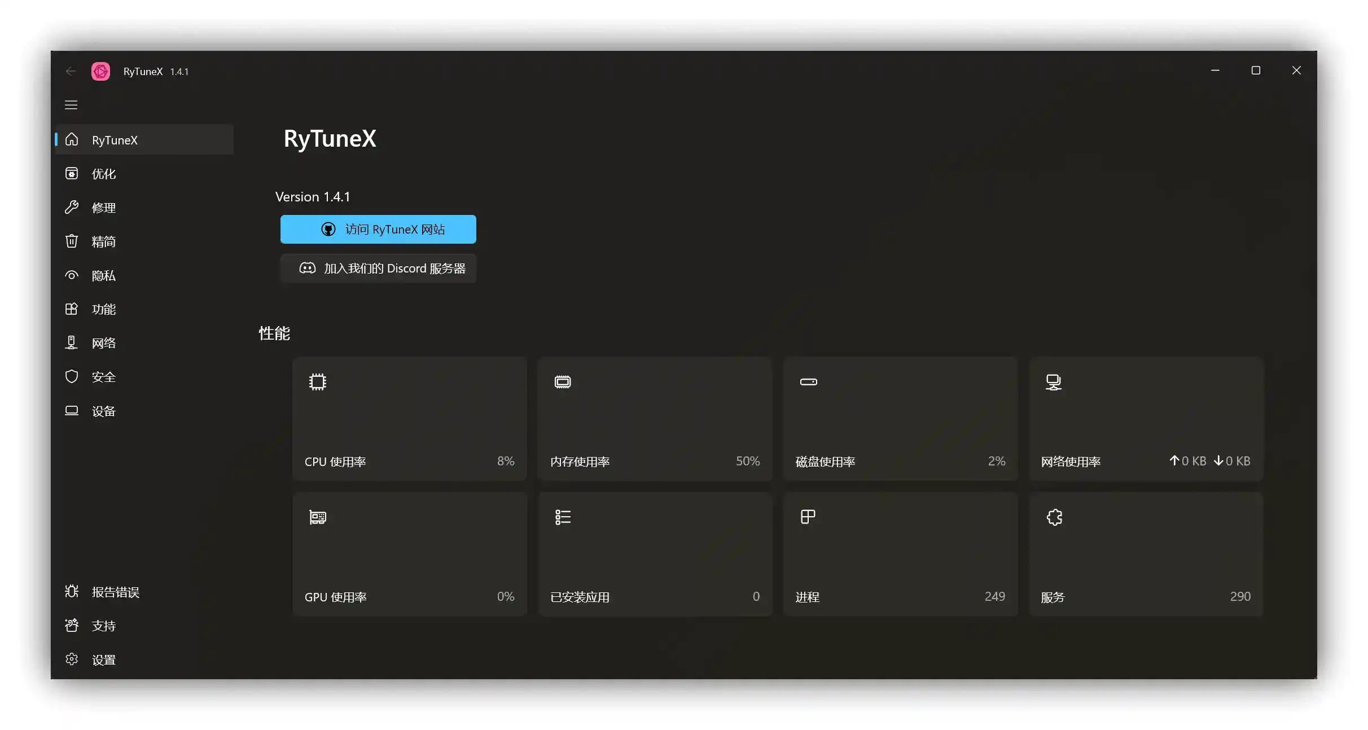Click the list icon in 已安装应用 card
The height and width of the screenshot is (730, 1368).
pyautogui.click(x=563, y=517)
